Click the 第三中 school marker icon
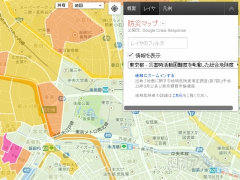The width and height of the screenshot is (240, 180). (x=66, y=70)
